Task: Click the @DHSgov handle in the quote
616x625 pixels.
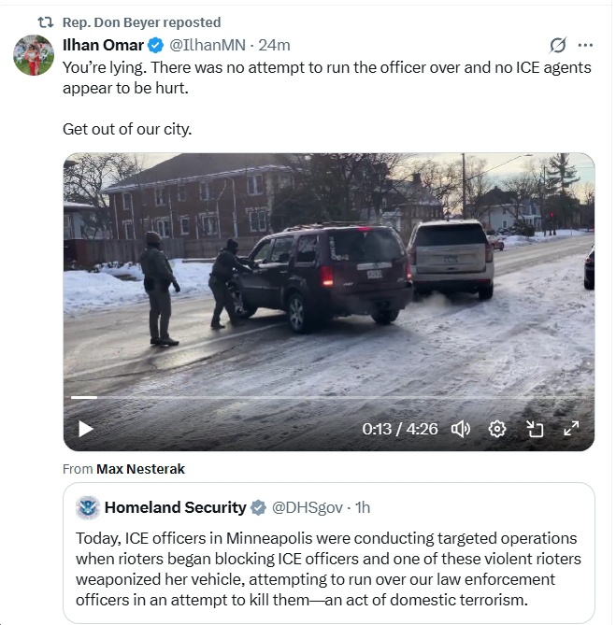Action: coord(308,508)
